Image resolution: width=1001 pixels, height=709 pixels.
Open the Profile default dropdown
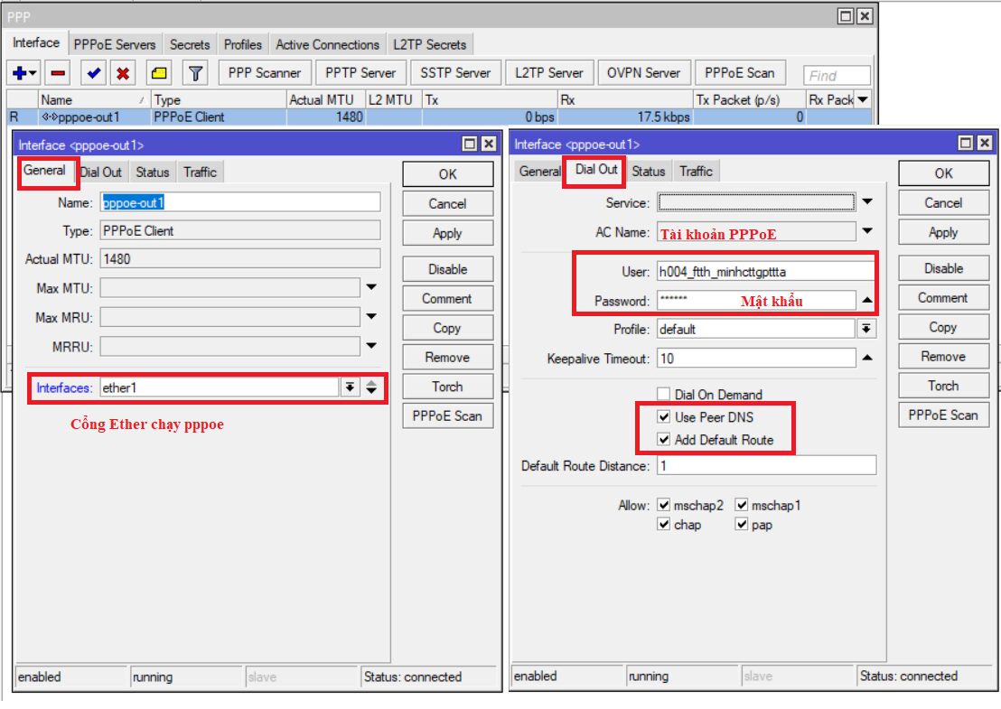[x=866, y=329]
